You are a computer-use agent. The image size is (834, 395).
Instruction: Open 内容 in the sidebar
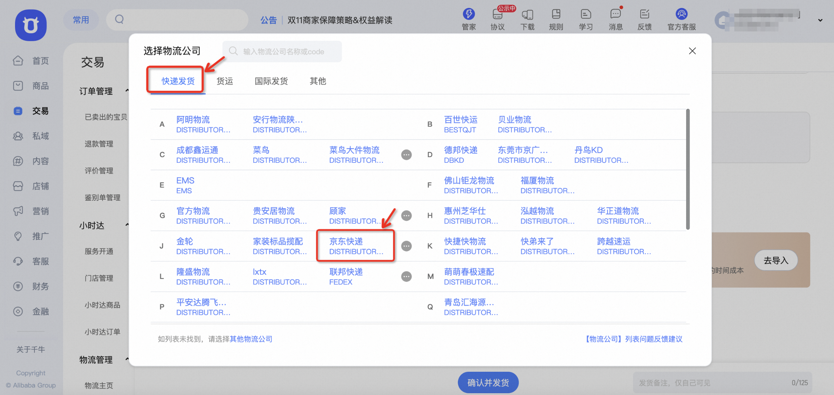tap(31, 161)
